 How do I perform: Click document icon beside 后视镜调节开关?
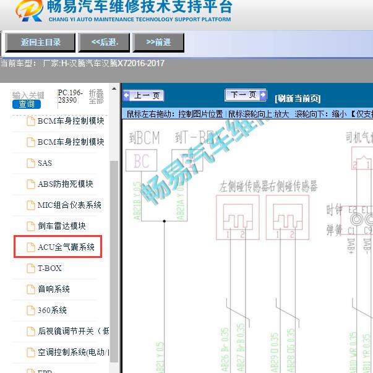pyautogui.click(x=31, y=331)
